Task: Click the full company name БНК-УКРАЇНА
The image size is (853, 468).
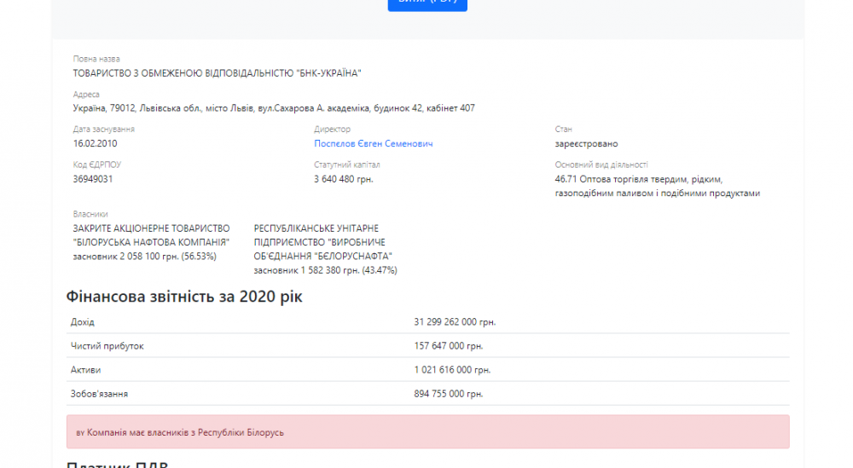Action: [x=218, y=73]
